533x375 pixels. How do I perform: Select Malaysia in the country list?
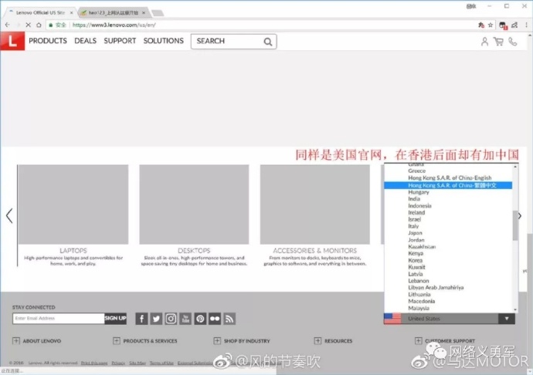point(419,308)
